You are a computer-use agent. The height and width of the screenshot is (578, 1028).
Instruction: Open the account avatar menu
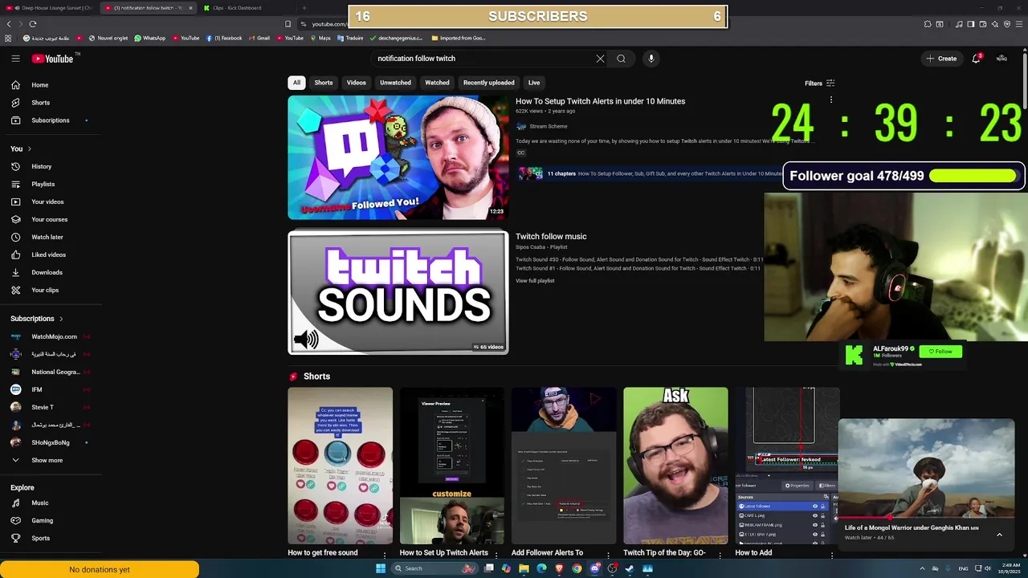coord(1001,59)
